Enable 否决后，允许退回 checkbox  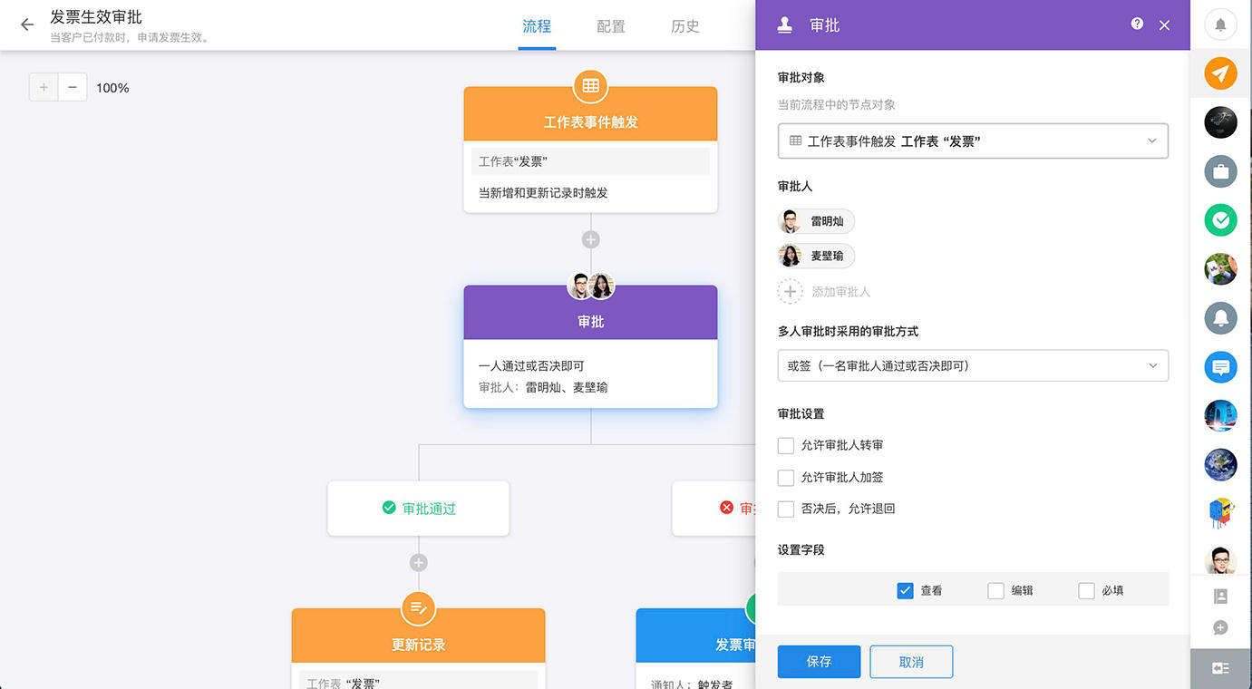coord(786,509)
